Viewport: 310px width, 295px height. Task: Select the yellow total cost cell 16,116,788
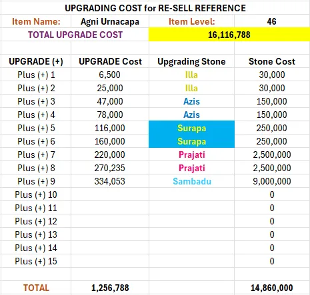(x=229, y=35)
